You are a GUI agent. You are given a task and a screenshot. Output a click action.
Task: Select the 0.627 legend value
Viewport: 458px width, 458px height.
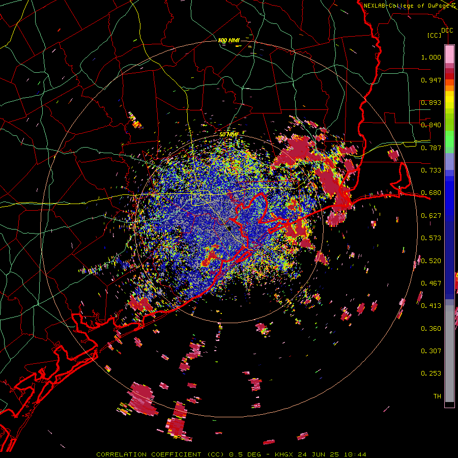[431, 216]
